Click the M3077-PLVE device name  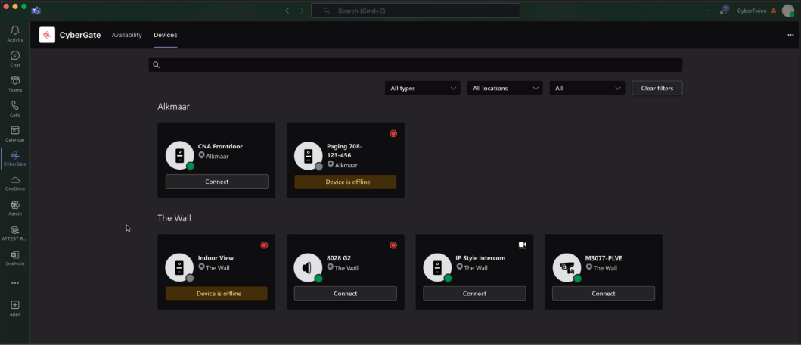tap(604, 258)
